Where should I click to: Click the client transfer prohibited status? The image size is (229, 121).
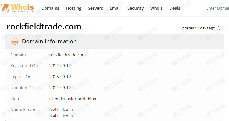(73, 99)
